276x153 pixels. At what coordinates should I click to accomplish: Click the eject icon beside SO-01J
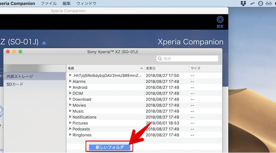[x=44, y=43]
